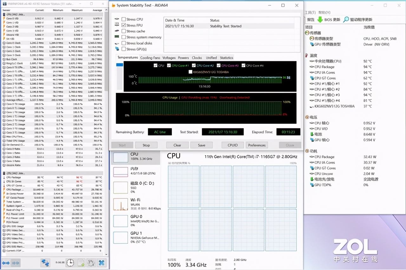Click the driver update magnifier icon
Screen dimensions: 406x270
[x=346, y=20]
